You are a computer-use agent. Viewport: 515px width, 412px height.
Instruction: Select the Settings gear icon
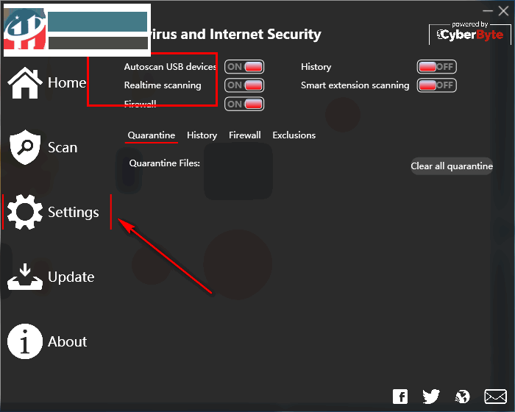point(25,212)
